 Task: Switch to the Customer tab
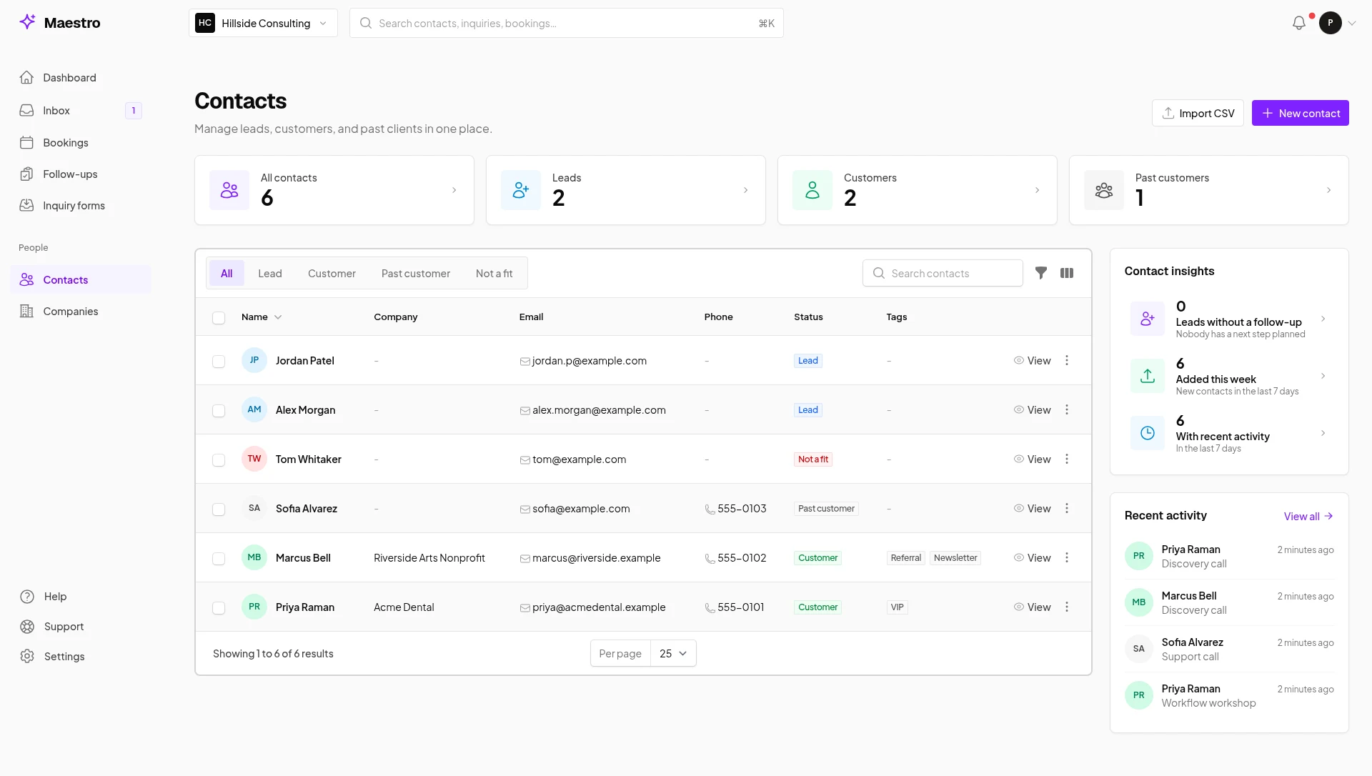332,273
